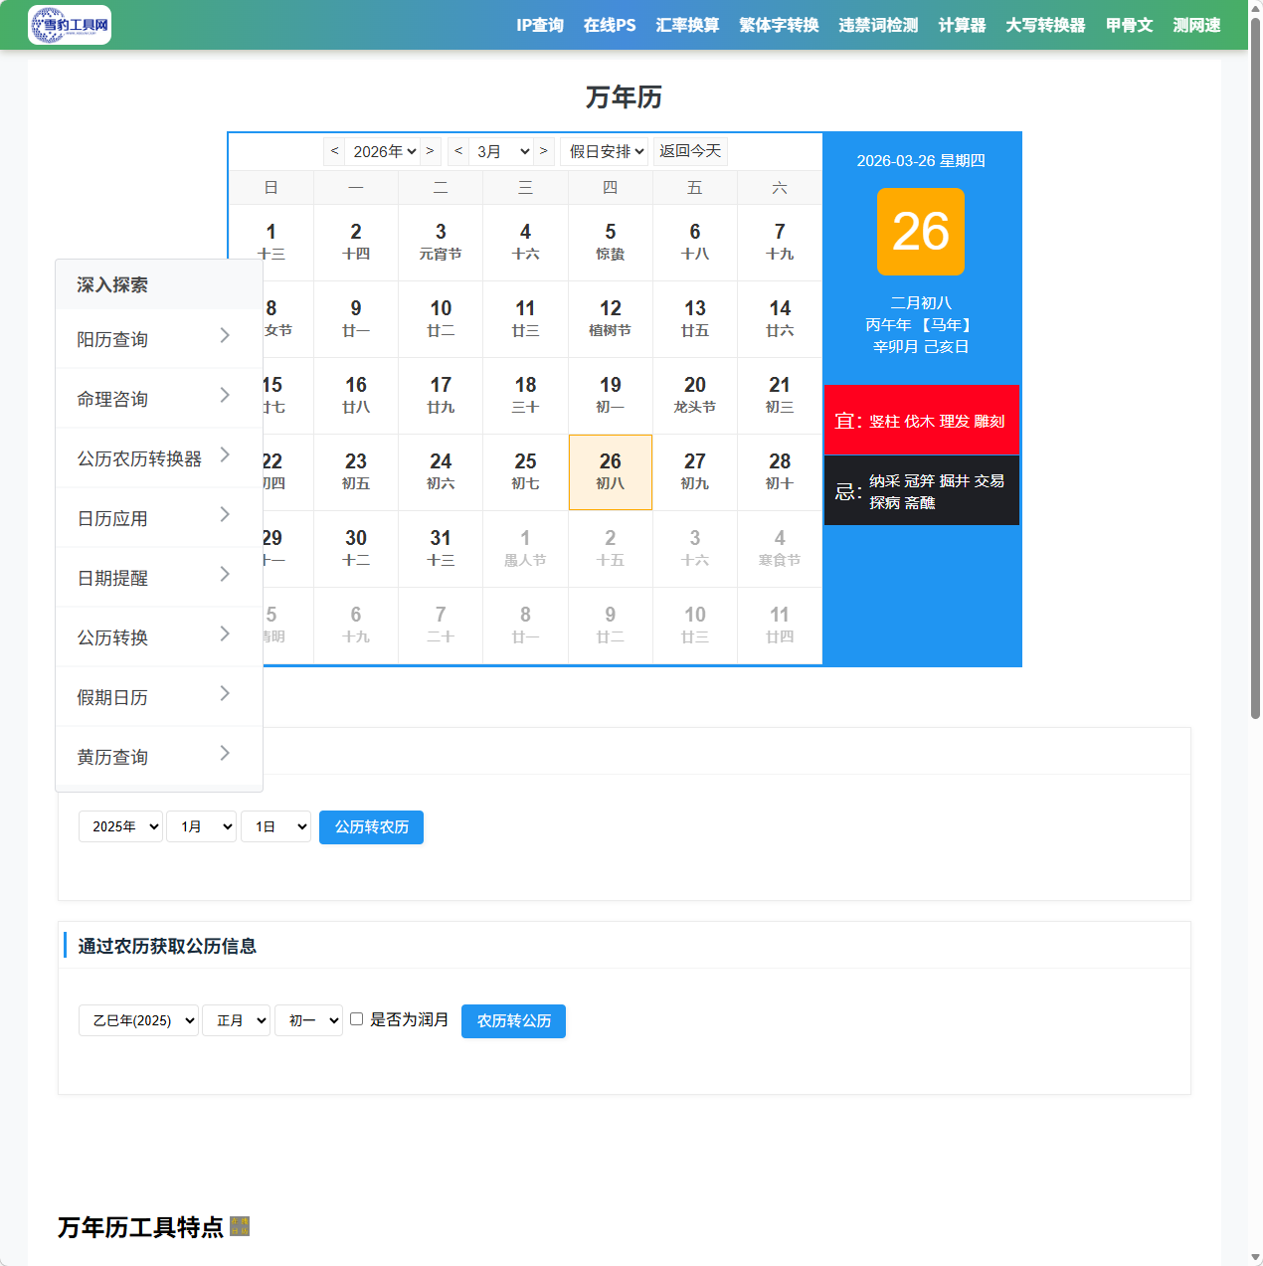Open the IP查询 menu item
1263x1266 pixels.
tap(540, 25)
